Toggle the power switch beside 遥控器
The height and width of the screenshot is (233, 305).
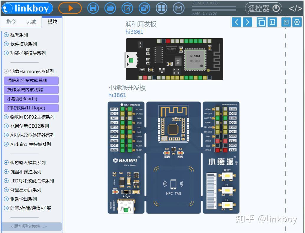(x=276, y=8)
